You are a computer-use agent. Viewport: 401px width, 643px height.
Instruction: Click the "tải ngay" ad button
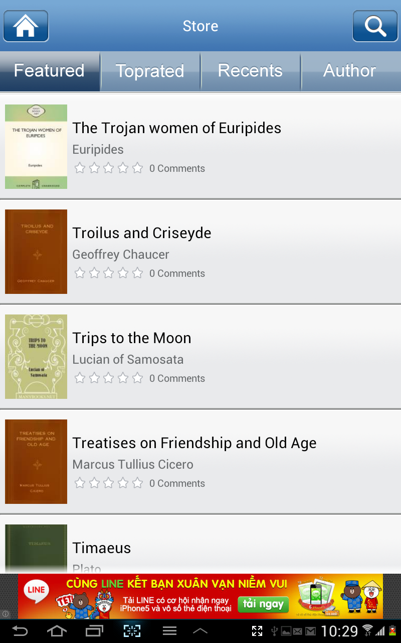click(x=264, y=604)
